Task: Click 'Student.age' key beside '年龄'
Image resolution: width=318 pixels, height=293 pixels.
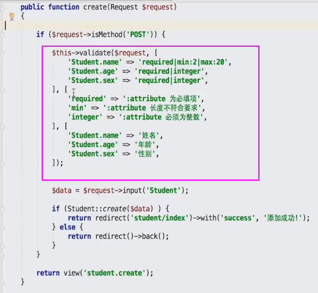Action: click(93, 145)
